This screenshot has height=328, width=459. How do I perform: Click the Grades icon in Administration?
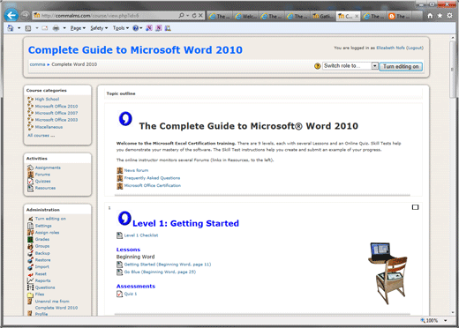pyautogui.click(x=30, y=239)
